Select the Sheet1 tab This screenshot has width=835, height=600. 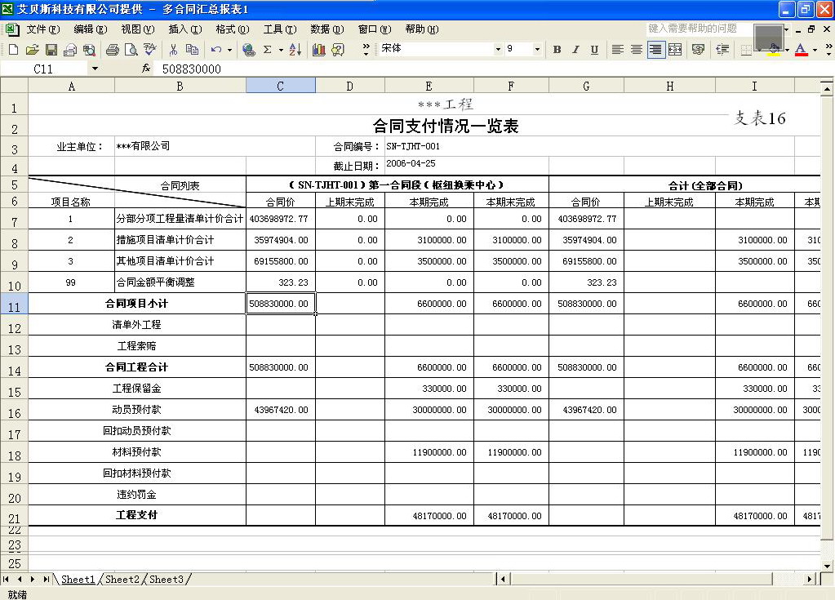click(x=78, y=580)
